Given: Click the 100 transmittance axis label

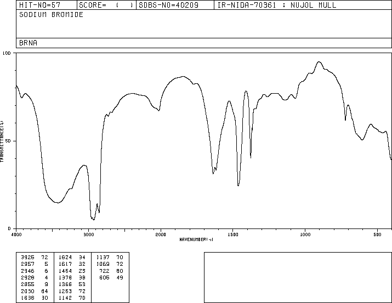Looking at the screenshot, I should [x=7, y=53].
